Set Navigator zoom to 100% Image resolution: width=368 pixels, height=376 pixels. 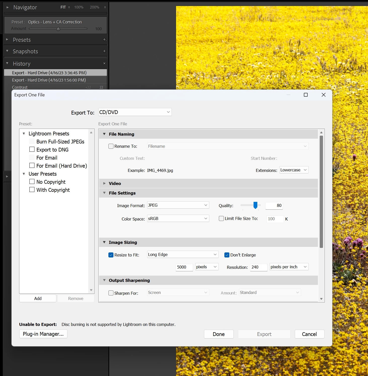[79, 7]
